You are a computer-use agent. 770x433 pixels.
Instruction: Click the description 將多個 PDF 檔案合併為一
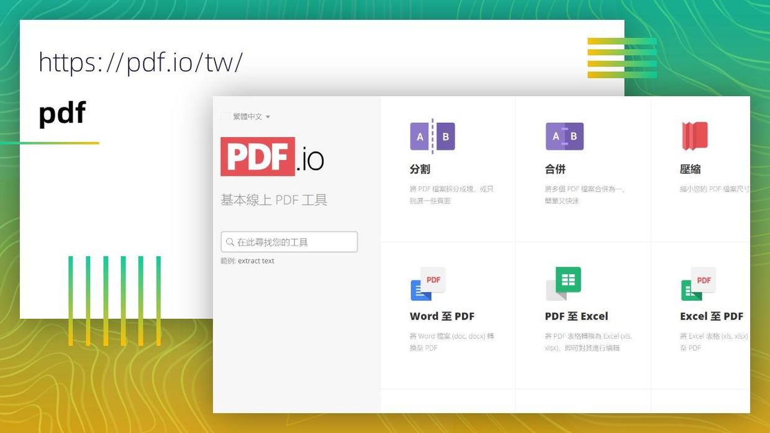tap(585, 195)
